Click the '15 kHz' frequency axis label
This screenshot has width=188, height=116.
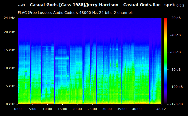[9, 50]
